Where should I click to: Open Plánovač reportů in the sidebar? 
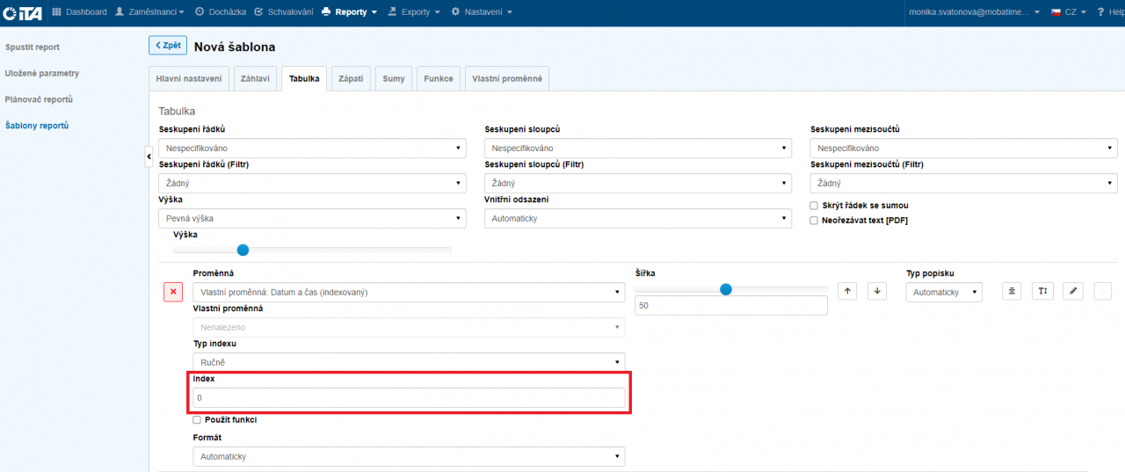(39, 99)
